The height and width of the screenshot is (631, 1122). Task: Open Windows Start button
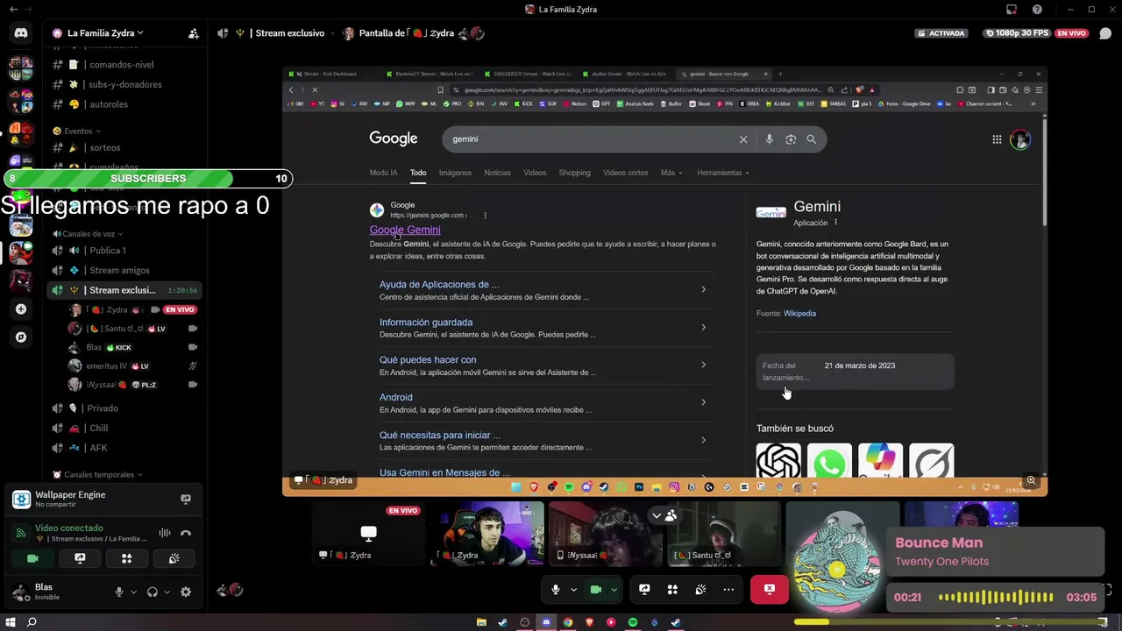pos(11,622)
